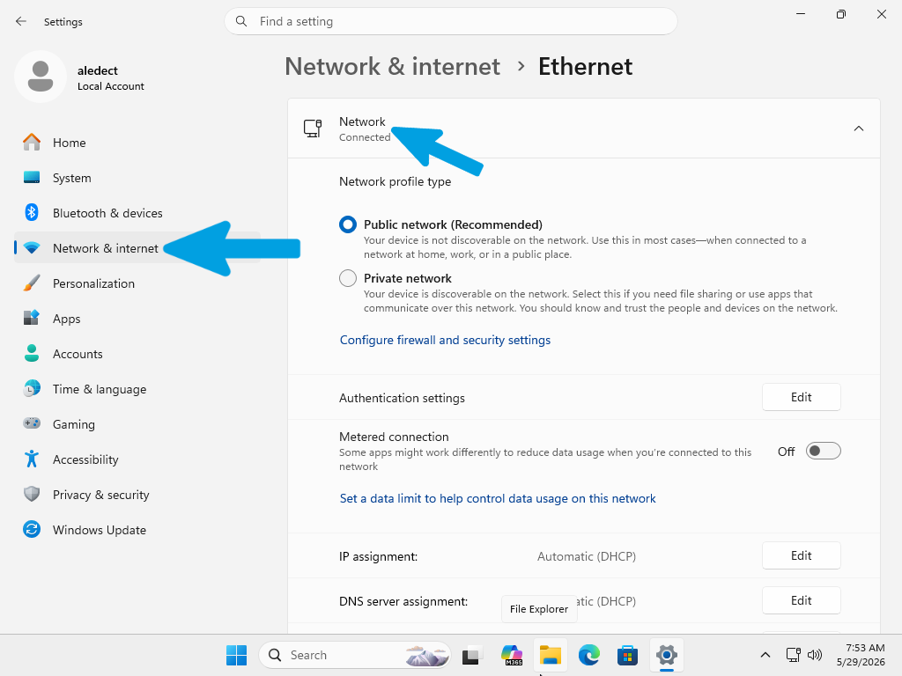Open Microsoft Edge from the taskbar
This screenshot has height=676, width=902.
588,655
